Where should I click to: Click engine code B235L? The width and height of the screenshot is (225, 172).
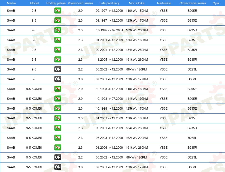coord(192,138)
